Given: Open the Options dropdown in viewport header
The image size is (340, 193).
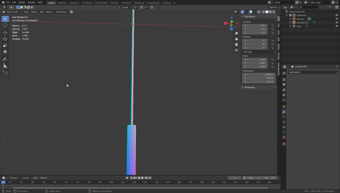Looking at the screenshot, I should (x=274, y=7).
